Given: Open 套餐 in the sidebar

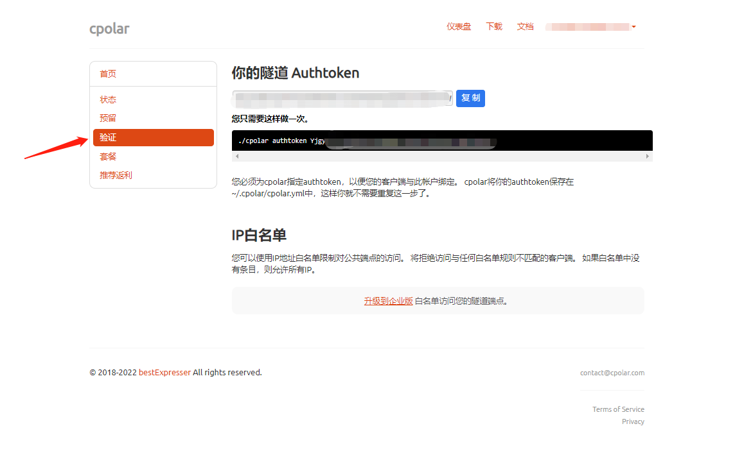Looking at the screenshot, I should [108, 157].
